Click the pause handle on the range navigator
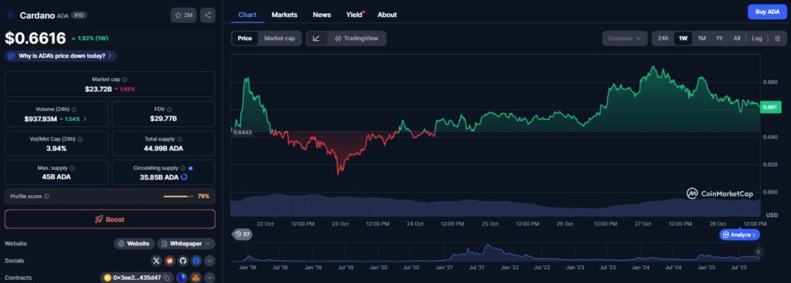This screenshot has height=283, width=791. (x=757, y=252)
